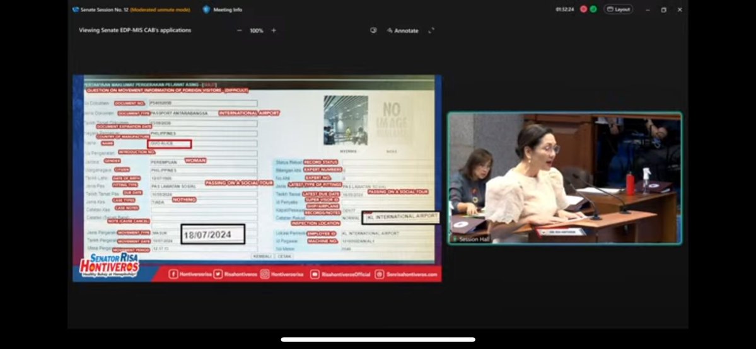Click the red recording indicator
Screen dimensions: 756x349
pos(583,9)
